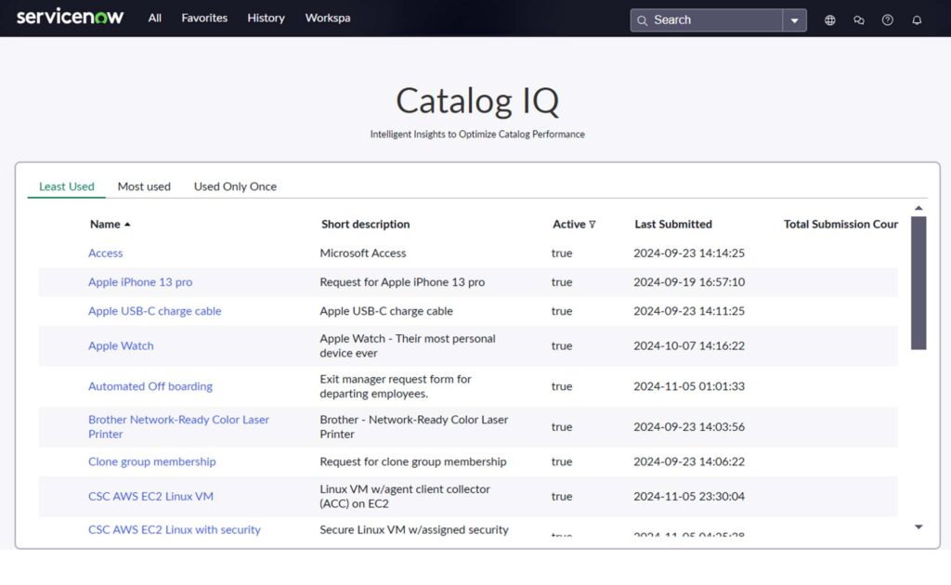
Task: Sort by the Short description column header
Action: 365,225
